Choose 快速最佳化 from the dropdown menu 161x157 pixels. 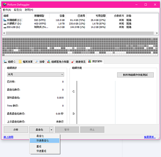click(45, 141)
